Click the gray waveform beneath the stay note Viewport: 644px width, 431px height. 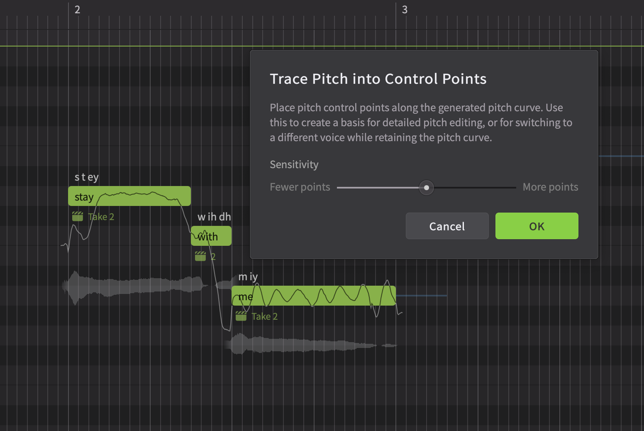[133, 286]
